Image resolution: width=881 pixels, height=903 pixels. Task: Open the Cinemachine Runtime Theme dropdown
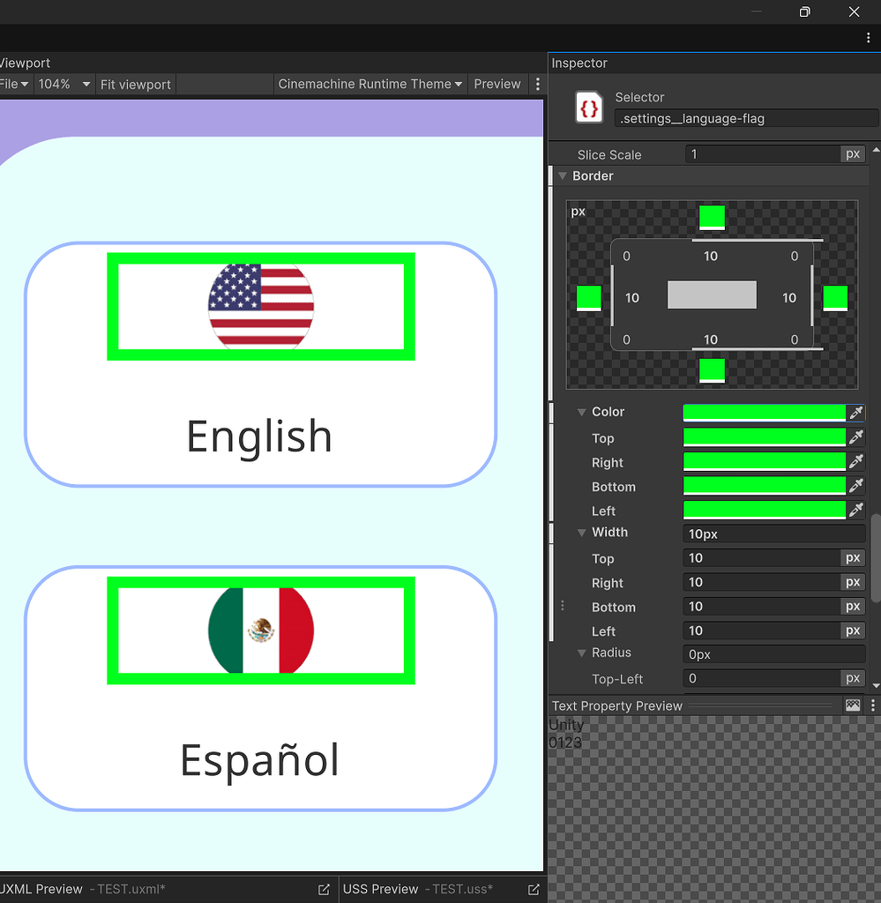[x=370, y=84]
